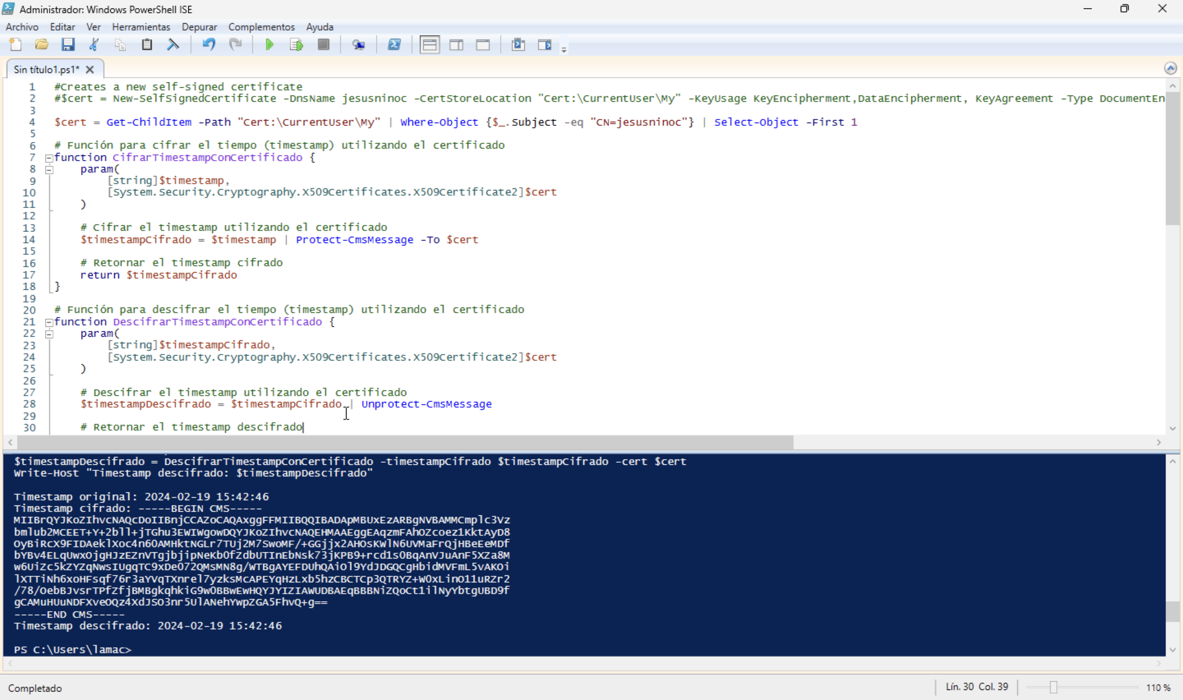This screenshot has height=700, width=1183.
Task: Collapse the script editor with the top chevron
Action: tap(1171, 68)
